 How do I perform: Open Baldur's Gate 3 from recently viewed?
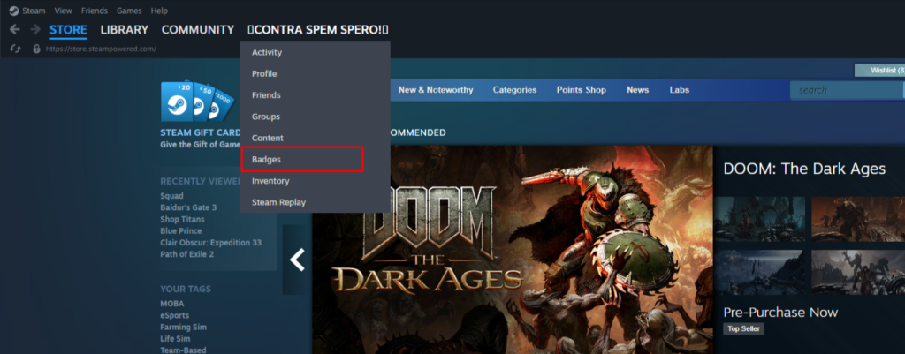pos(189,207)
